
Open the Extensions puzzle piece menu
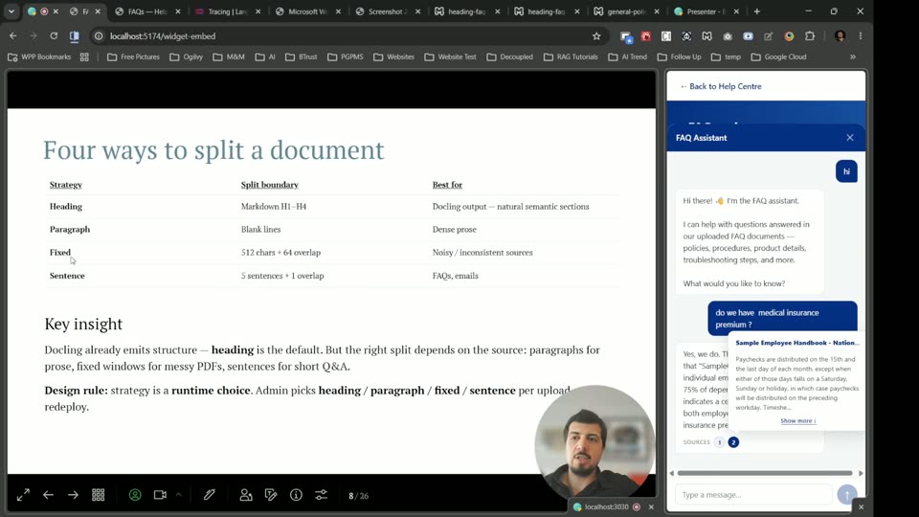click(810, 36)
